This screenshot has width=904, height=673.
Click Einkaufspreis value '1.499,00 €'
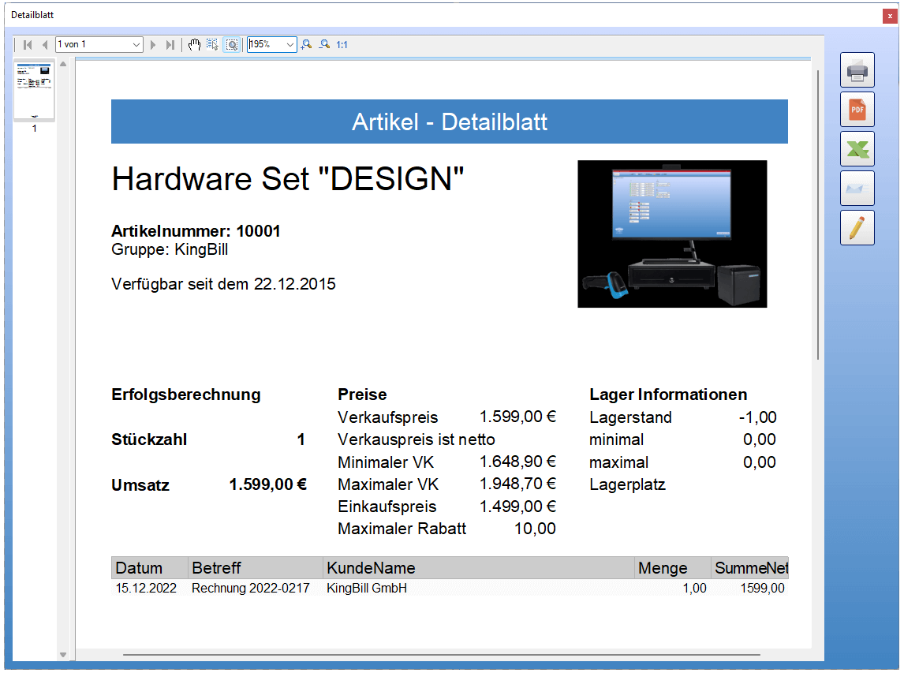pos(517,507)
